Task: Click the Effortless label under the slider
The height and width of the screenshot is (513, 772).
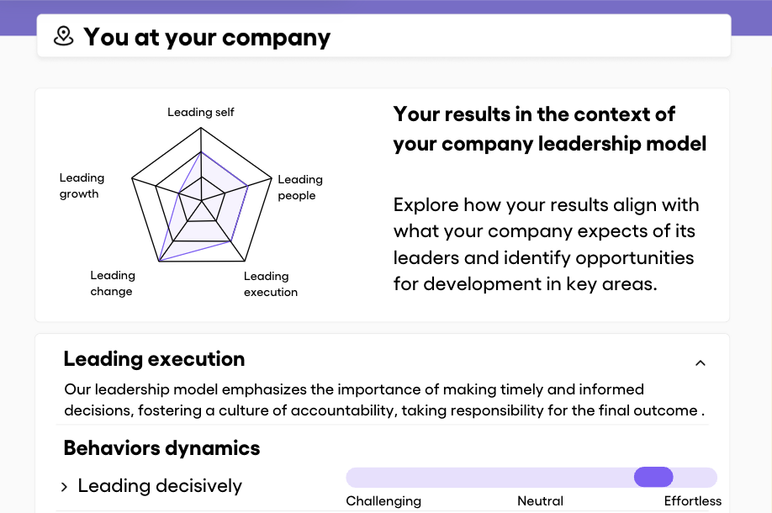Action: point(693,501)
